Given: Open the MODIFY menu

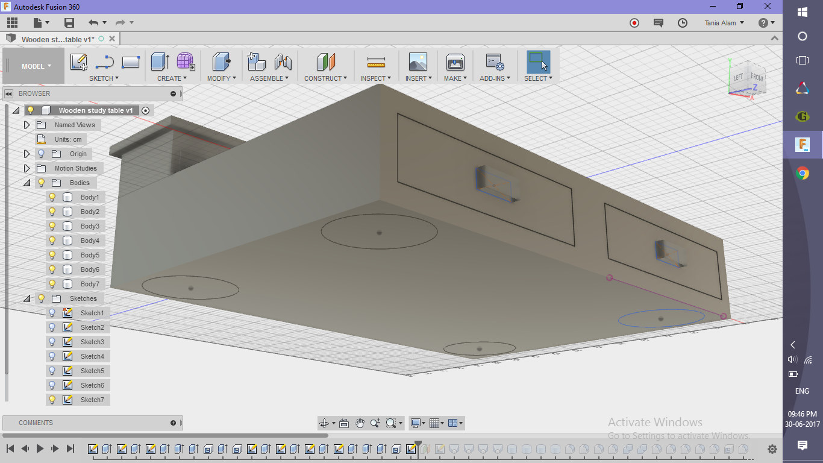Looking at the screenshot, I should click(x=221, y=78).
